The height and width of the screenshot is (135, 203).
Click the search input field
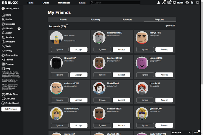tap(115, 3)
